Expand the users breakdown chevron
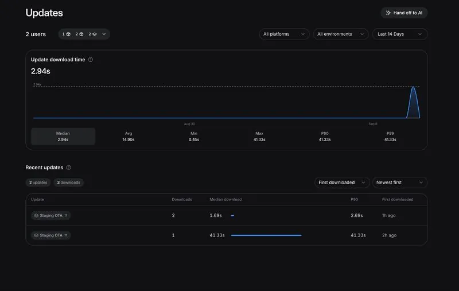The width and height of the screenshot is (459, 291). pyautogui.click(x=104, y=34)
